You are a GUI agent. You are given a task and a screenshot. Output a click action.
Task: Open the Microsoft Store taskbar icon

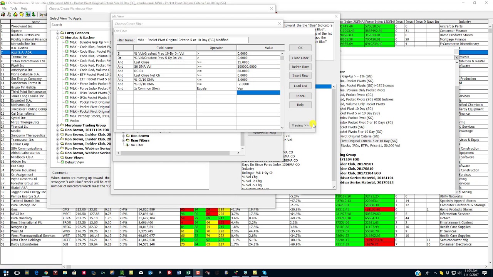point(74,273)
